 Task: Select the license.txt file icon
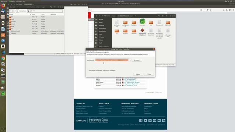coord(159,23)
